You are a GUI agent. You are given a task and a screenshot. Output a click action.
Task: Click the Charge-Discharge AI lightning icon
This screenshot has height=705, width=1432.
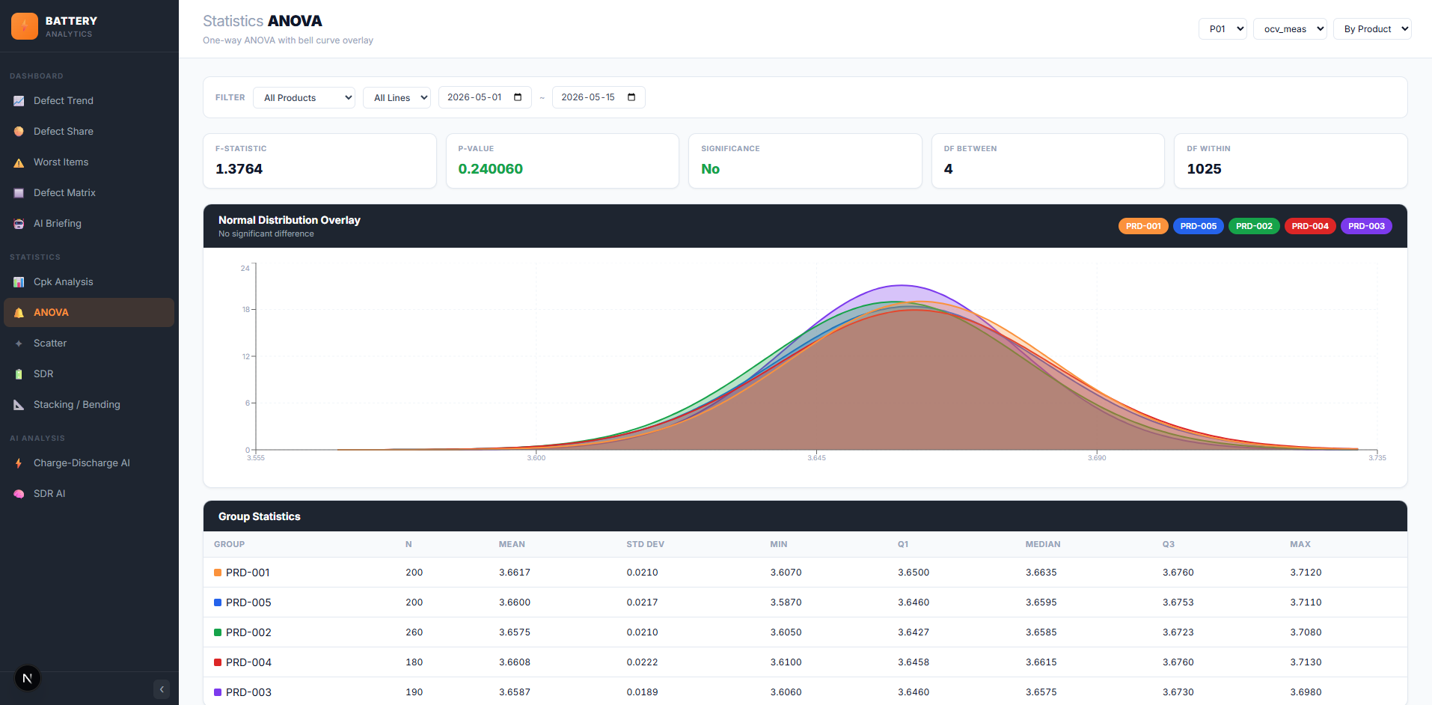tap(19, 463)
